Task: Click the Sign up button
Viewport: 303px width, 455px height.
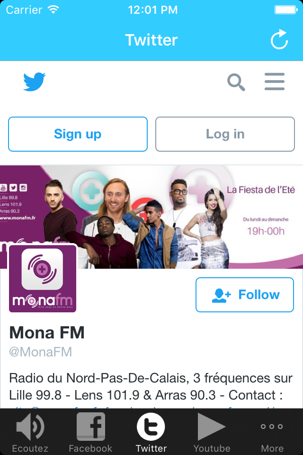Action: coord(78,134)
